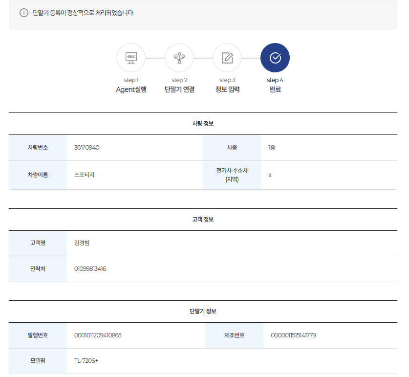The image size is (409, 377).
Task: Click the vehicle number value 36우0940
Action: pos(86,148)
